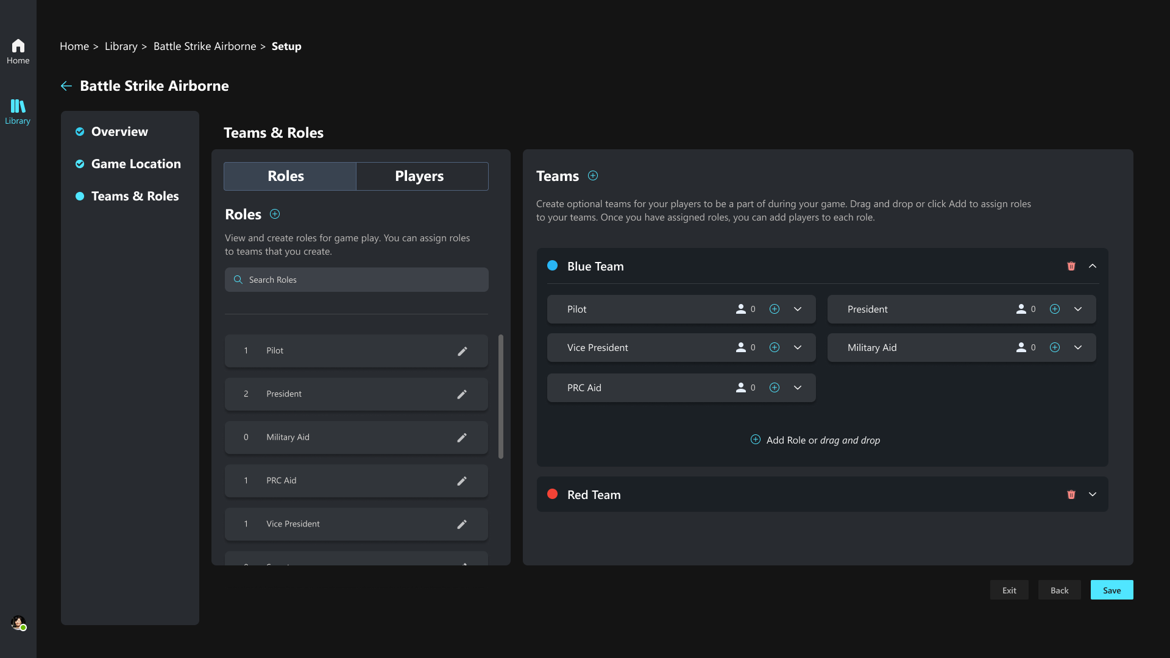Add a new team with plus icon
This screenshot has height=658, width=1170.
(593, 176)
